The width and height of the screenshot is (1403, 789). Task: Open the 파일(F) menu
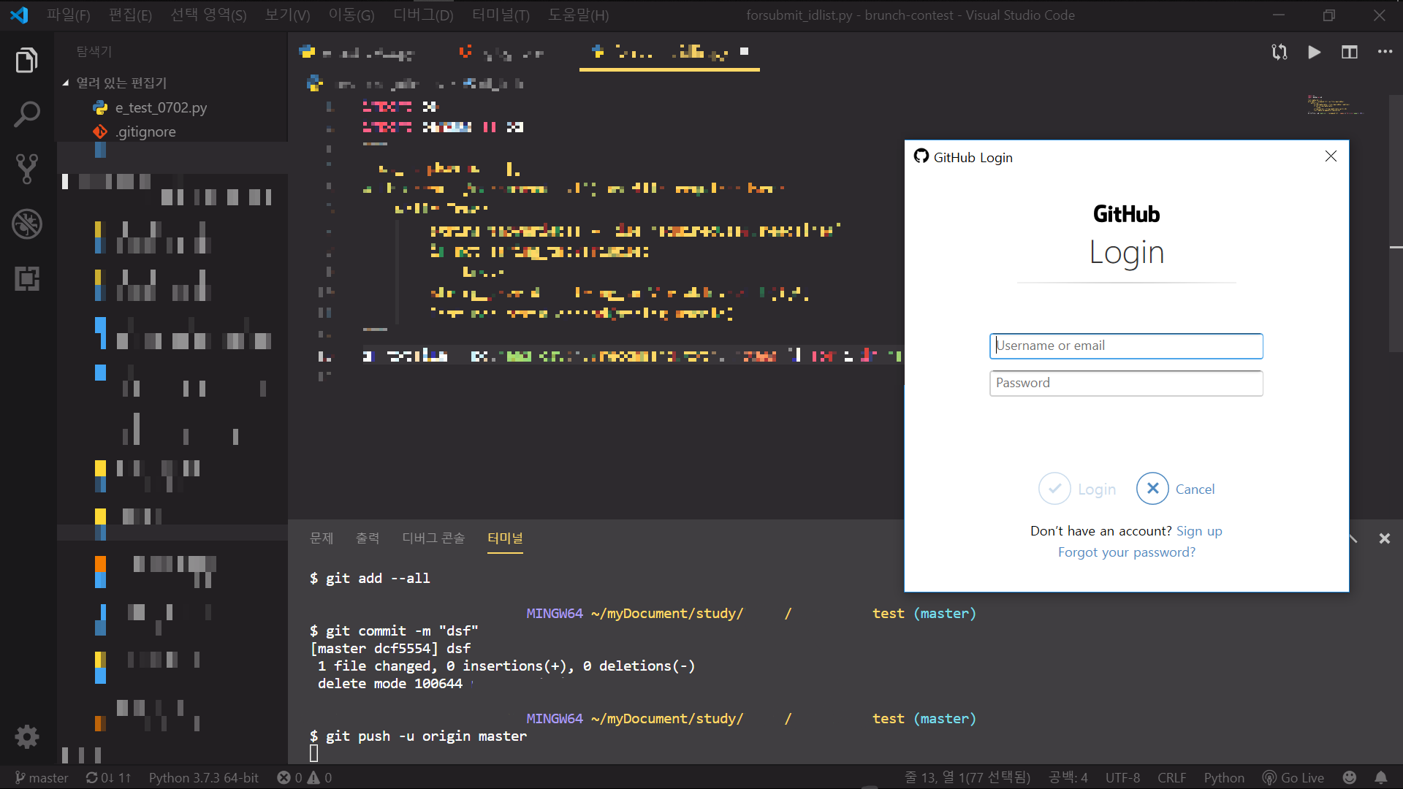[68, 15]
